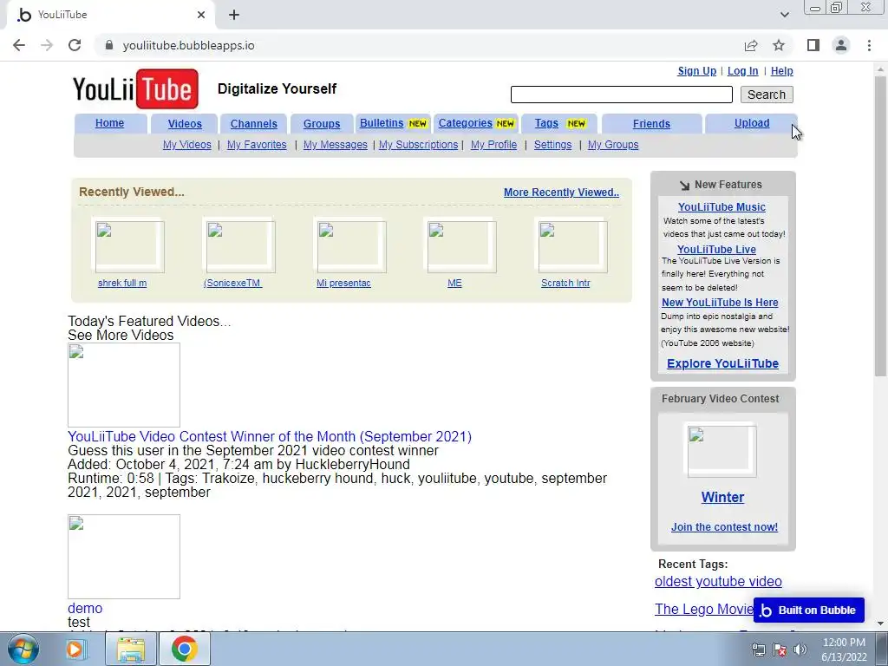Expand the tab search chevron

(784, 15)
